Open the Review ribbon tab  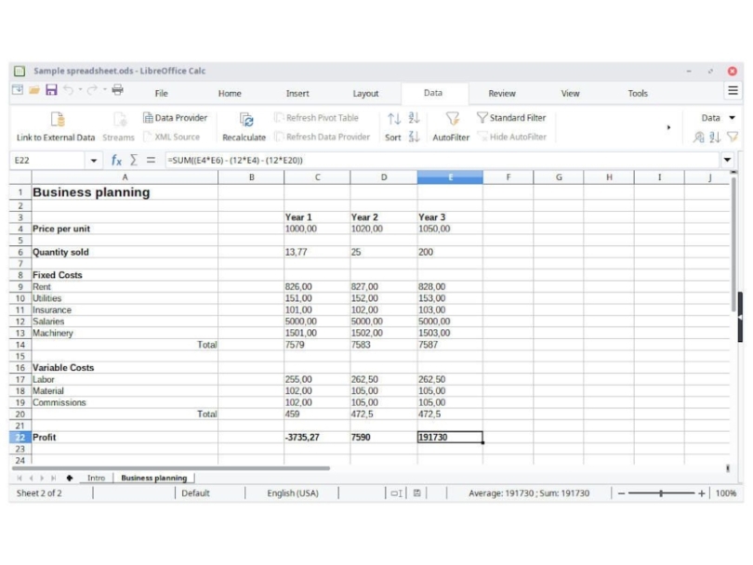point(501,93)
